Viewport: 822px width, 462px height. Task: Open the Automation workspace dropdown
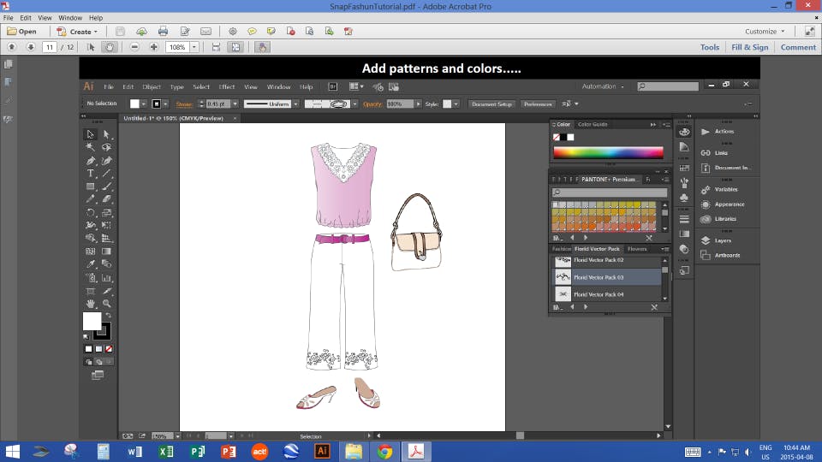click(x=602, y=86)
